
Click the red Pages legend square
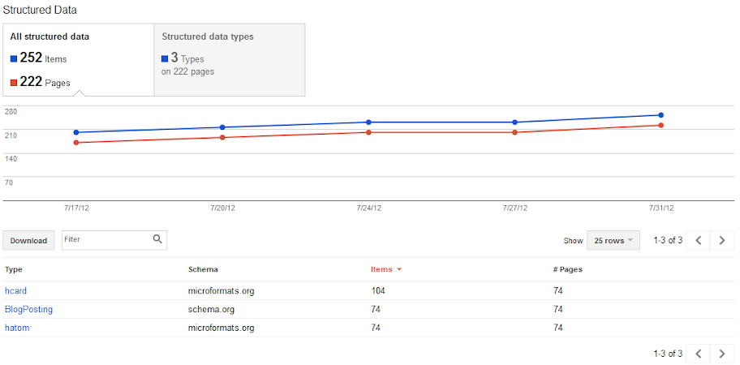point(14,83)
